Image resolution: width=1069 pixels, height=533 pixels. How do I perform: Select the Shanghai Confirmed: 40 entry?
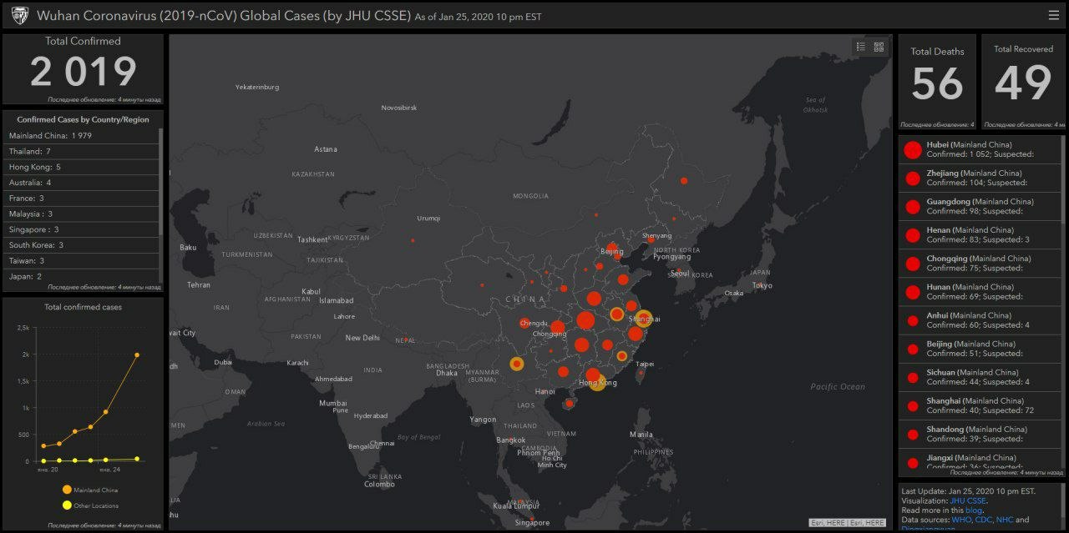[x=979, y=405]
